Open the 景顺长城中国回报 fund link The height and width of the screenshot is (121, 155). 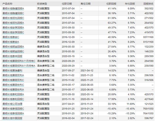12,118
